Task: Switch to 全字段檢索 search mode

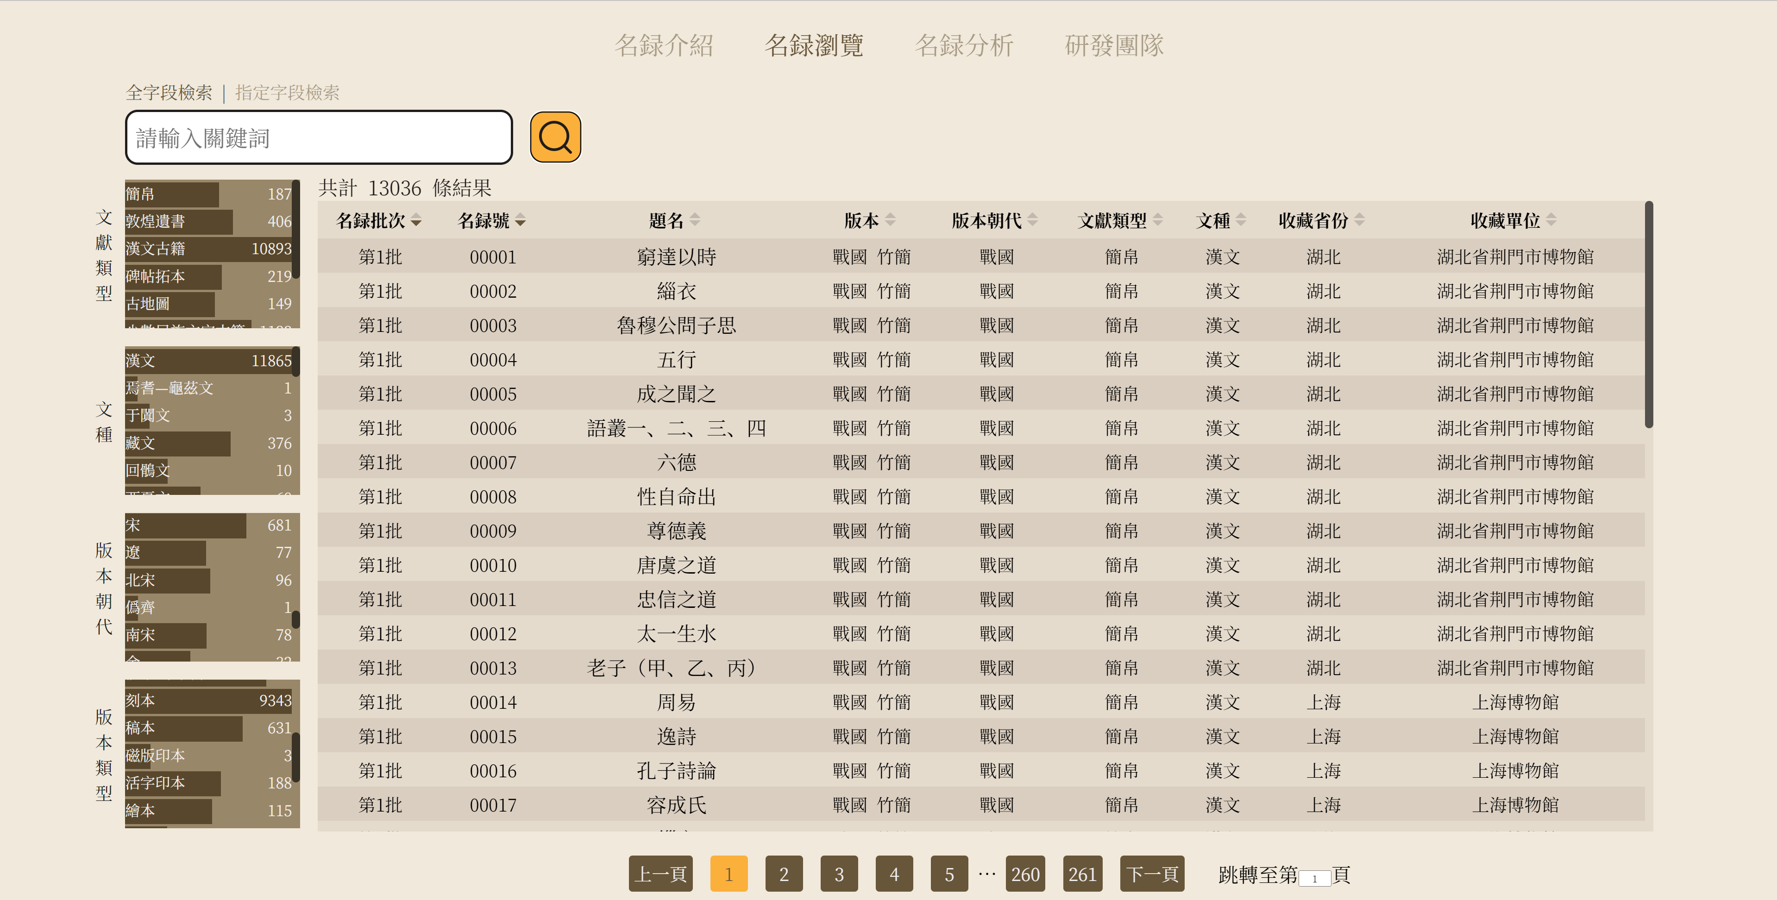Action: (x=169, y=93)
